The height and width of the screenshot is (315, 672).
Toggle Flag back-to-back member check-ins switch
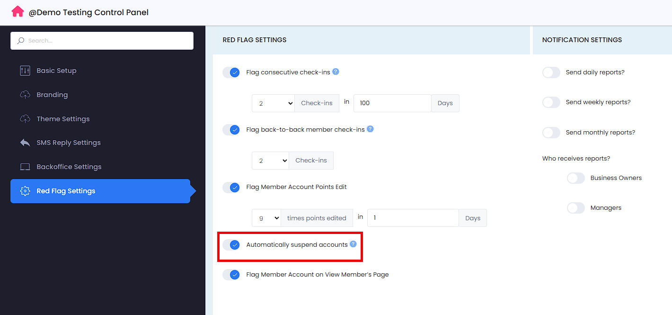point(231,130)
